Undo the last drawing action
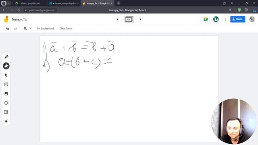This screenshot has width=258, height=145. coord(8,29)
